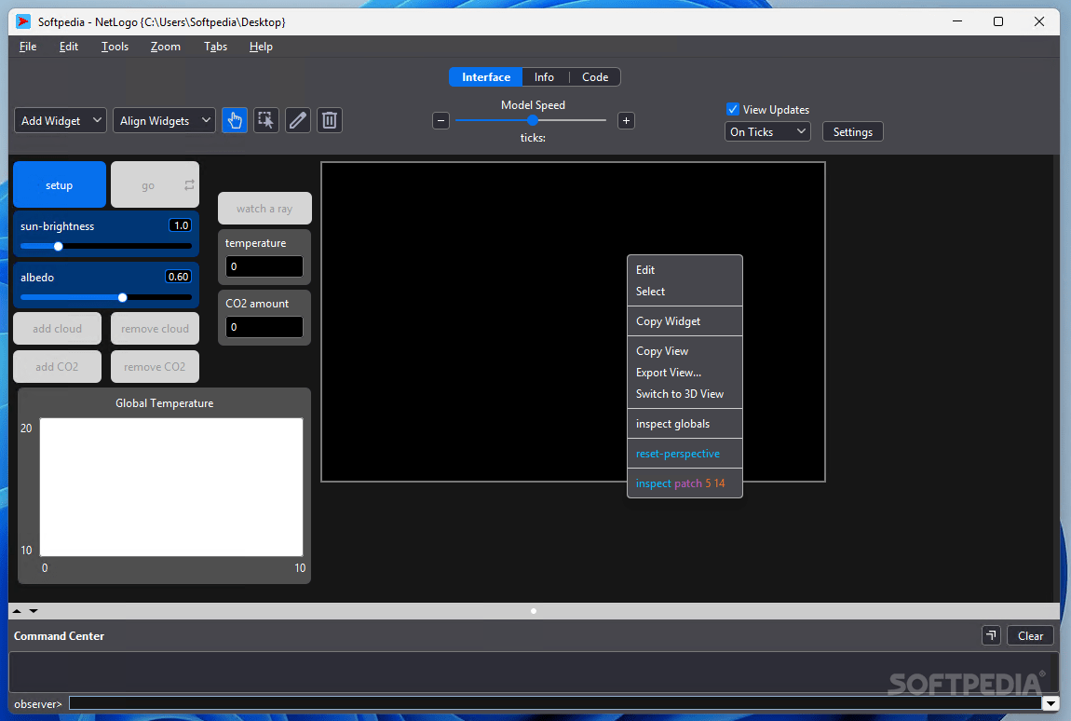Open the Edit menu in menu bar

(68, 47)
